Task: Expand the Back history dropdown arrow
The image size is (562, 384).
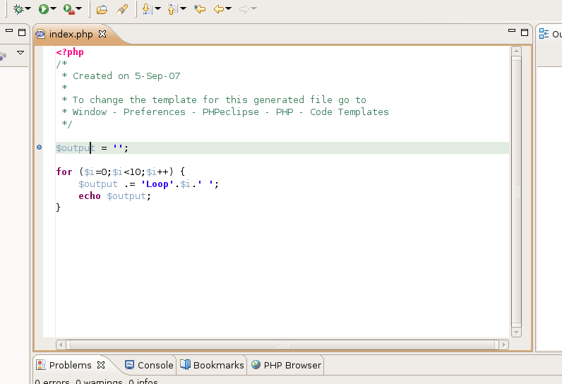Action: point(229,9)
